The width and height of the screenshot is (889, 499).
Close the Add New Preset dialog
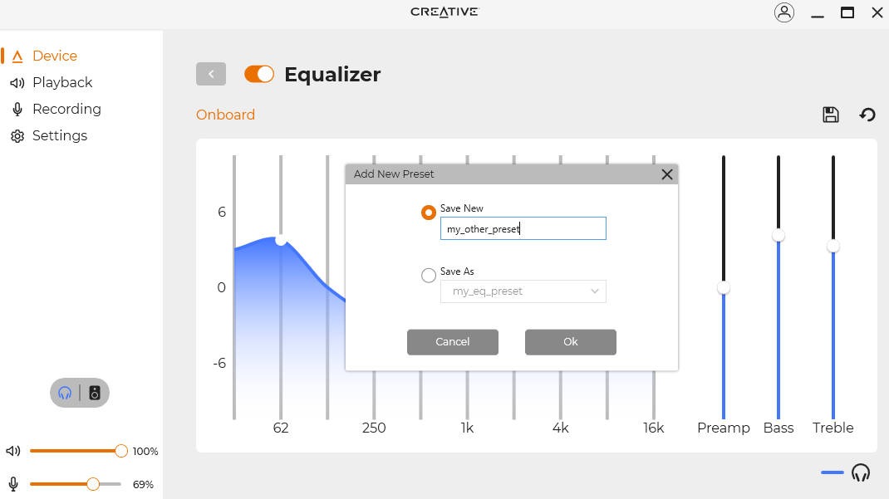click(x=666, y=174)
